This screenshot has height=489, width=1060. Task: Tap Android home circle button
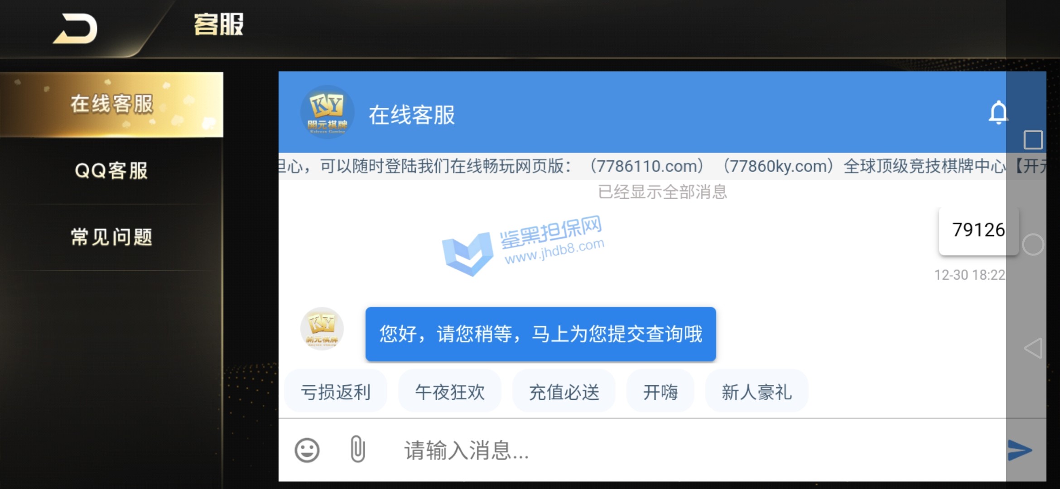(x=1033, y=244)
